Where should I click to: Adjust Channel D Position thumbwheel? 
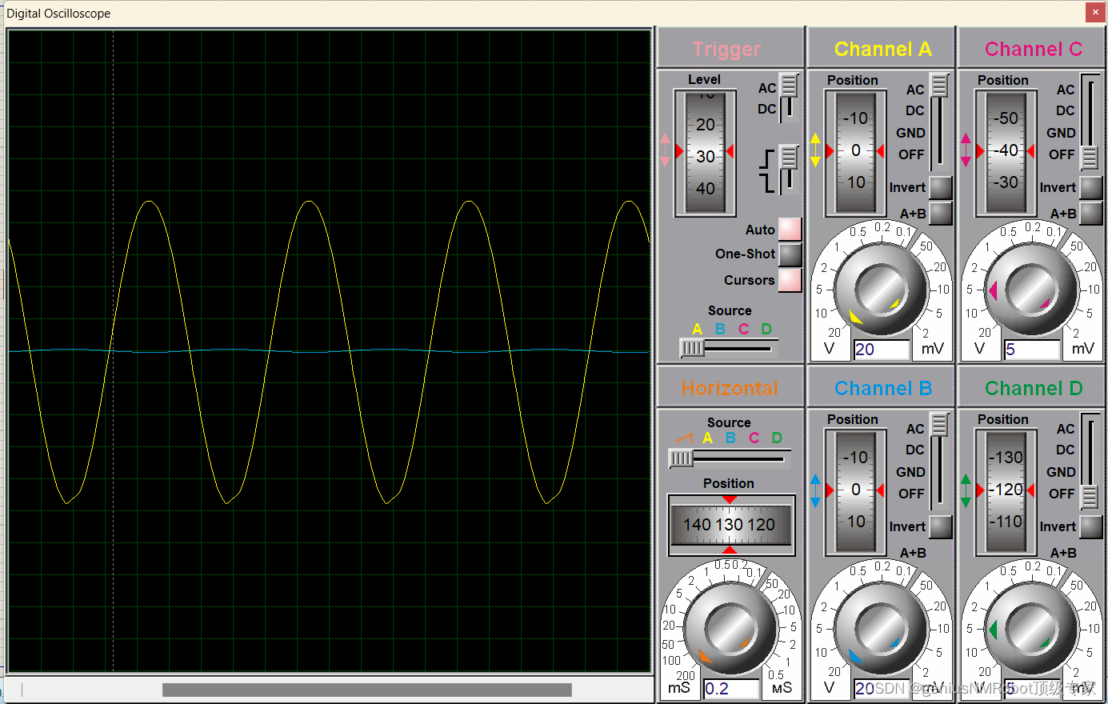[x=1006, y=492]
